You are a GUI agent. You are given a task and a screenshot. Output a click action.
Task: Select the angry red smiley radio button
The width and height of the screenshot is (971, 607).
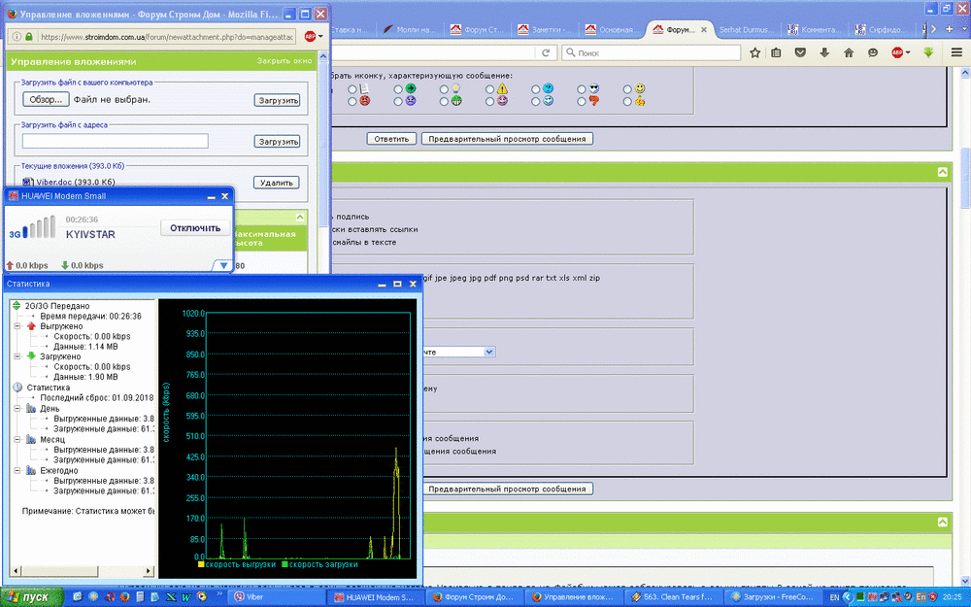[x=352, y=100]
